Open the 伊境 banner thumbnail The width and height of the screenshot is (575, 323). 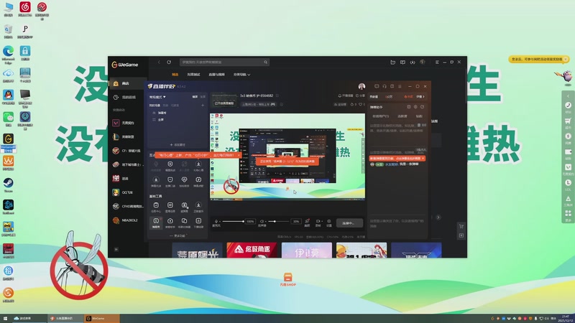click(307, 250)
